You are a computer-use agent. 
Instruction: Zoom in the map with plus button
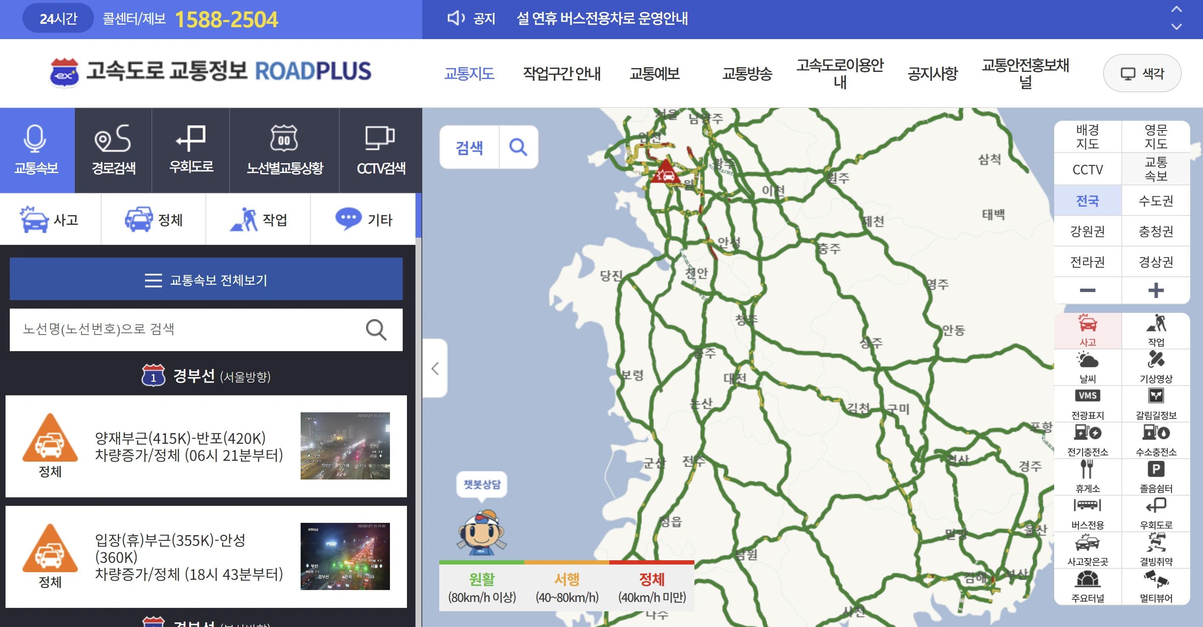tap(1156, 290)
